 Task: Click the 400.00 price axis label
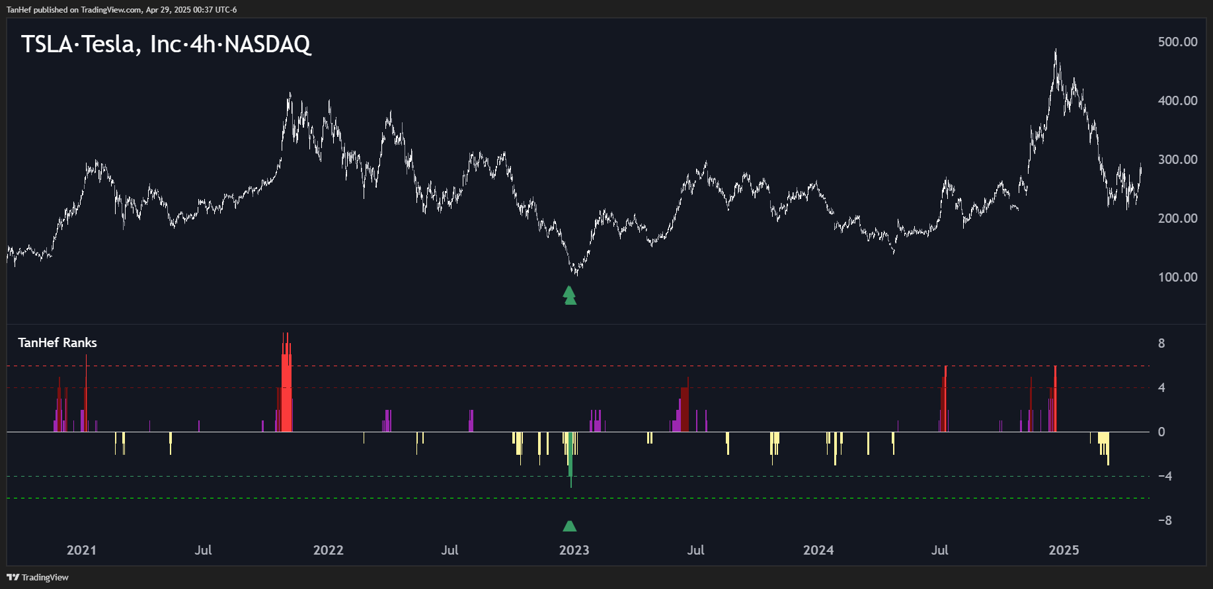pyautogui.click(x=1177, y=100)
